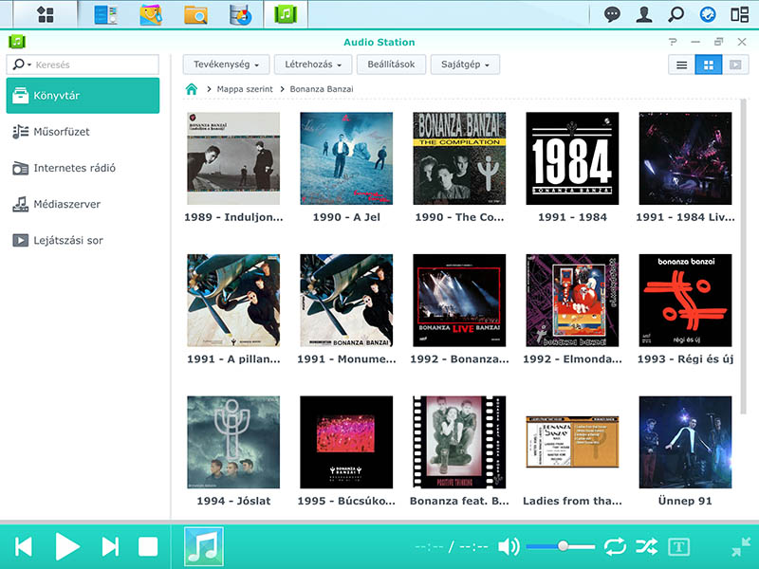759x569 pixels.
Task: Open the 1991 - 1984 album thumbnail
Action: pos(572,158)
